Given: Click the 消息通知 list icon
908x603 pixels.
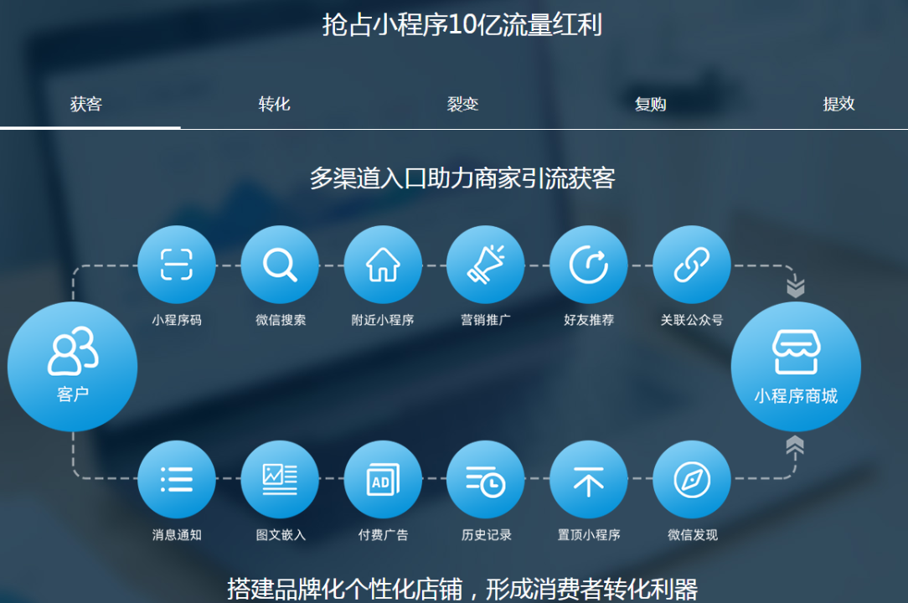Looking at the screenshot, I should 177,479.
